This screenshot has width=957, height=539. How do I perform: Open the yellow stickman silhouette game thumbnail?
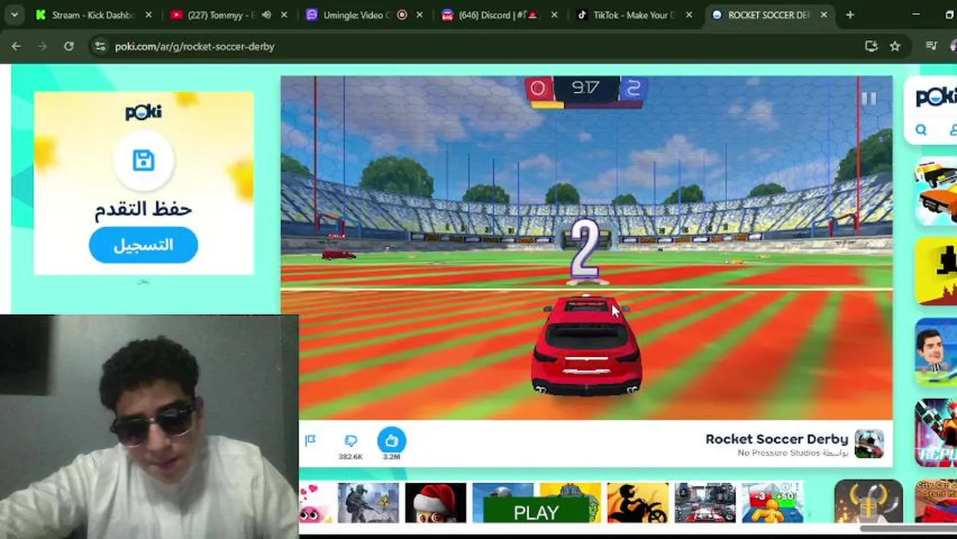(x=936, y=271)
